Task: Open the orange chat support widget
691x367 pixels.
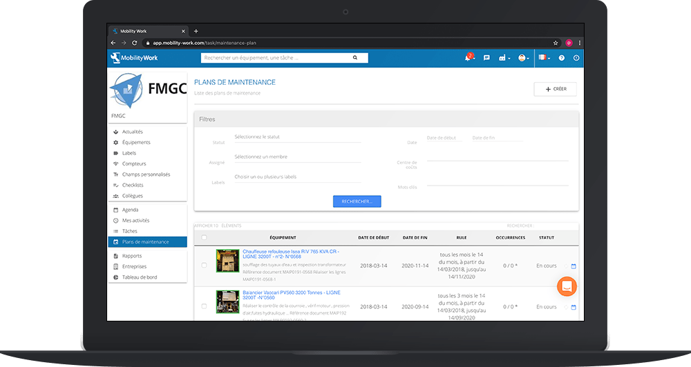Action: click(567, 286)
